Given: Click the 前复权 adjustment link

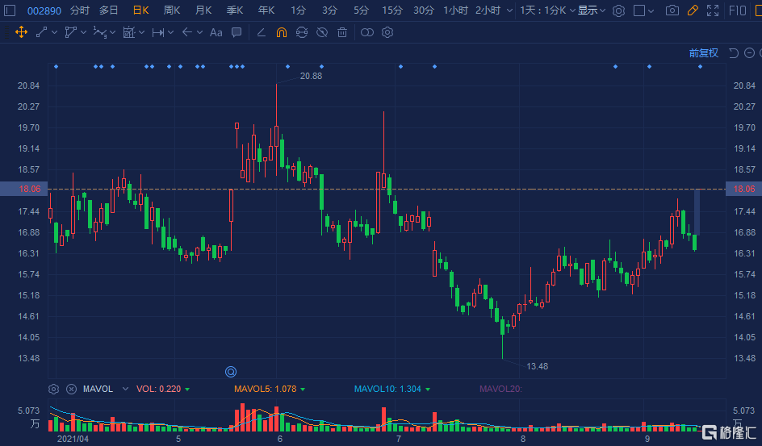Looking at the screenshot, I should pos(703,53).
